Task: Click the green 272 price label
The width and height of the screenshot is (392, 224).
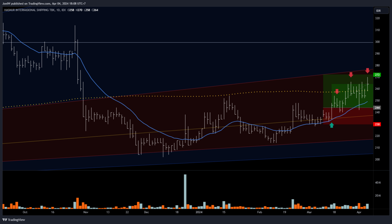Action: [x=377, y=75]
